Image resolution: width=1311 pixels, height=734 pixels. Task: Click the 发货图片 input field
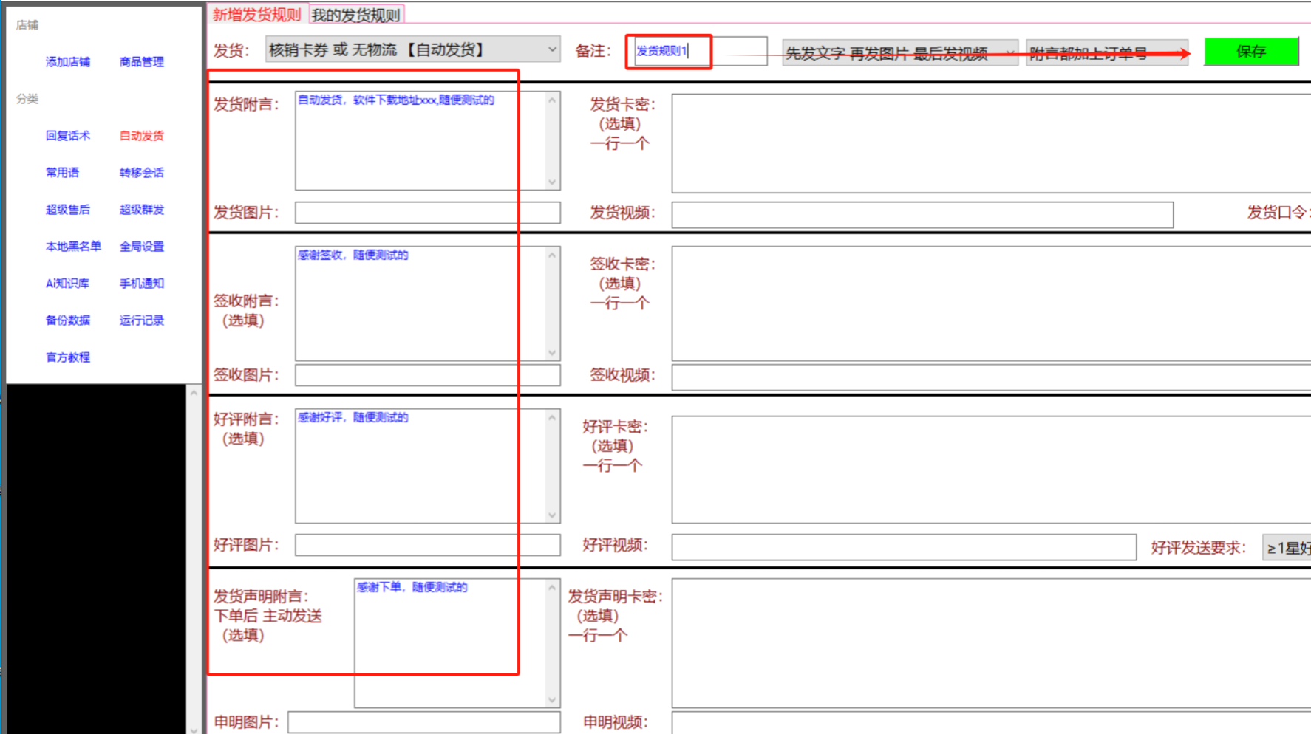[427, 213]
